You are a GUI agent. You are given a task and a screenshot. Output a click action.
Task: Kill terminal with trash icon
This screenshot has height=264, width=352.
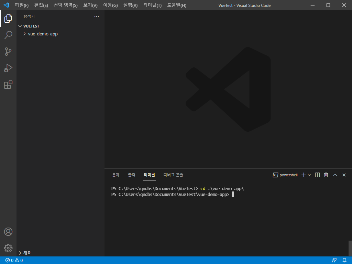coord(326,175)
